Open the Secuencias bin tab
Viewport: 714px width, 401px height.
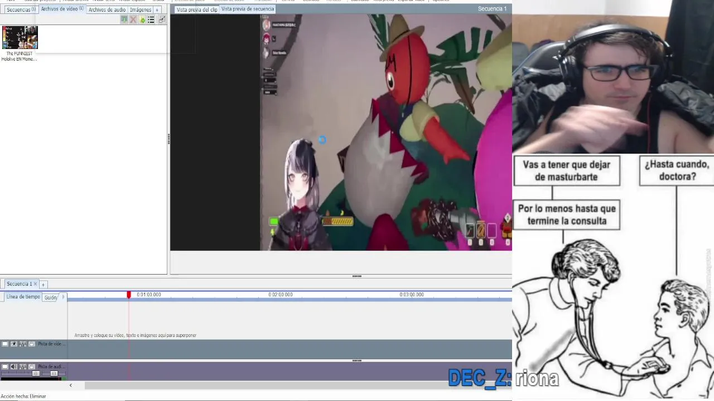click(21, 9)
